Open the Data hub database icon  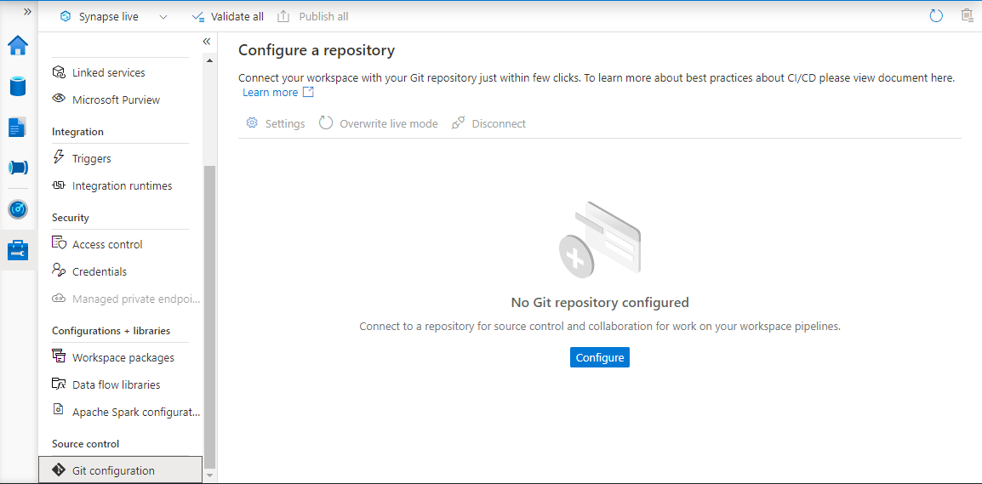pos(18,86)
